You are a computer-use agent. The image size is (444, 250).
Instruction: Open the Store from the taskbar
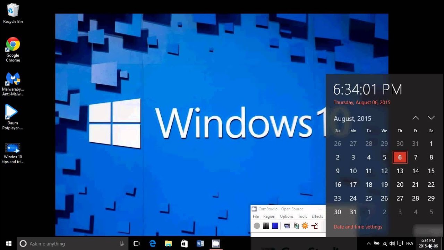coord(184,243)
